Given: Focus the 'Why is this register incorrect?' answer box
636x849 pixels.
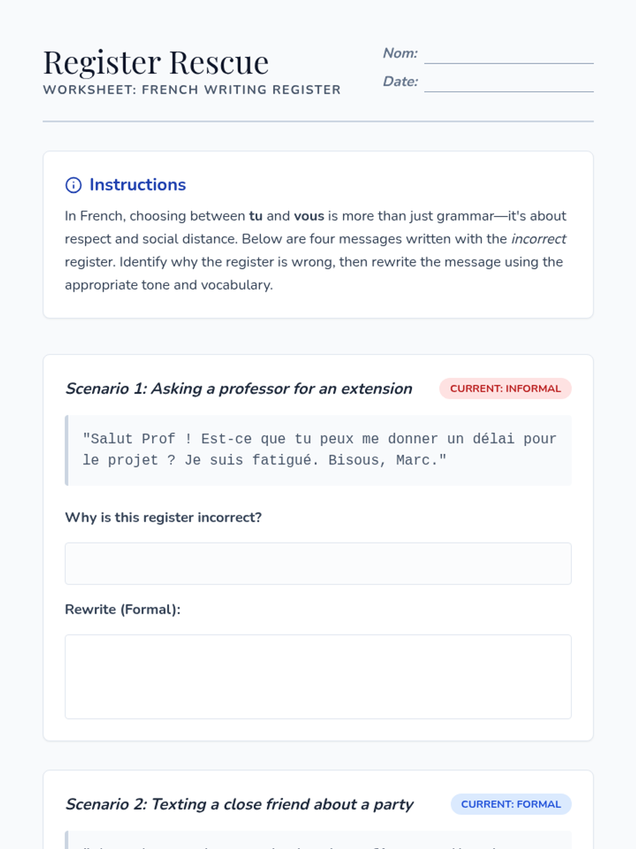Looking at the screenshot, I should pos(318,564).
